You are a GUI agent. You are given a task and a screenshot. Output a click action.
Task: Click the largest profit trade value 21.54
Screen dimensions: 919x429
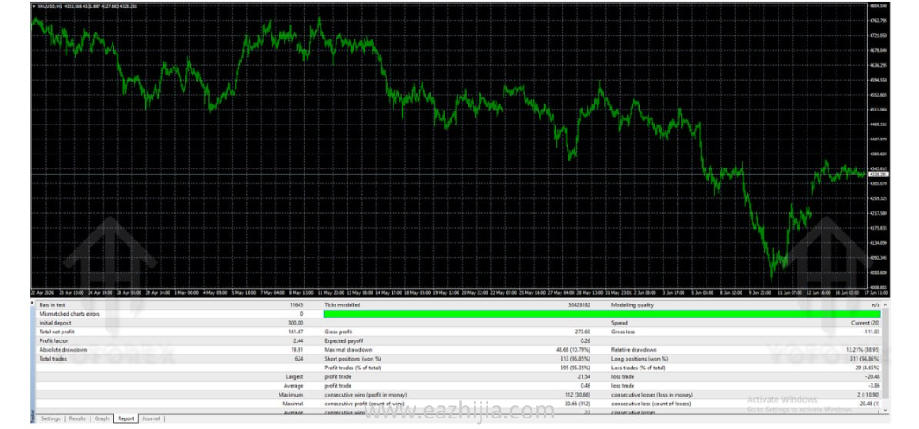(584, 377)
